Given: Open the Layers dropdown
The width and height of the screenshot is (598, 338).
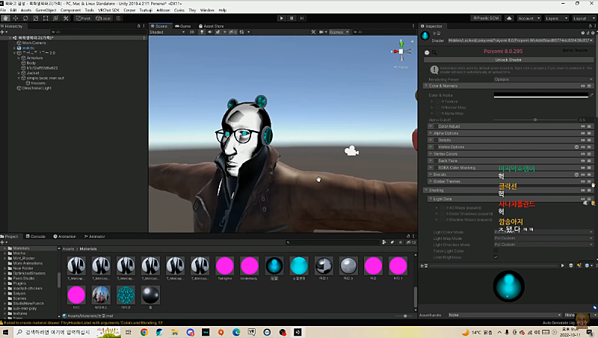Looking at the screenshot, I should 555,17.
